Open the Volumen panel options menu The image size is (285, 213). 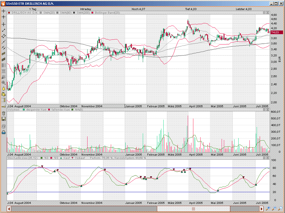click(264, 110)
